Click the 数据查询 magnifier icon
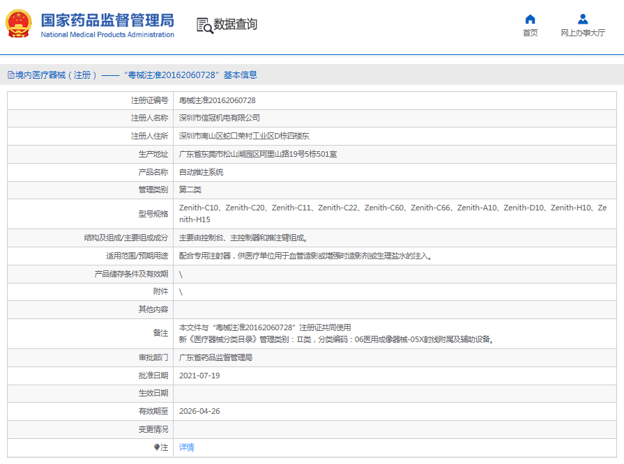 coord(204,25)
